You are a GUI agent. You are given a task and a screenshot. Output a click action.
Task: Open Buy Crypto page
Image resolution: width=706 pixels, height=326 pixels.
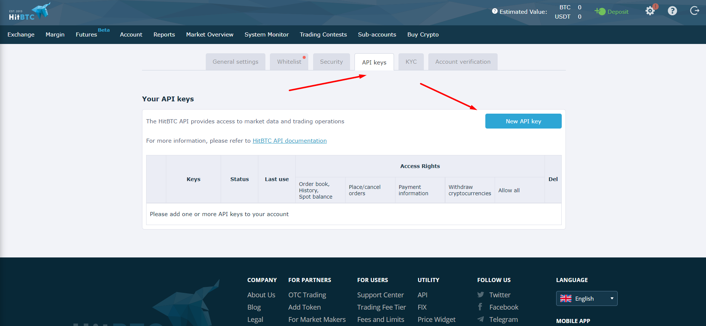(423, 34)
